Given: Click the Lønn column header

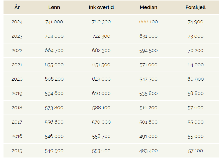Looking at the screenshot, I should point(54,7).
